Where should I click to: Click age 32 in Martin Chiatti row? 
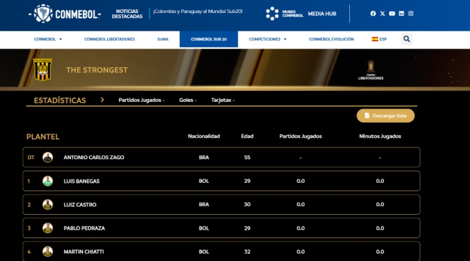click(x=247, y=252)
